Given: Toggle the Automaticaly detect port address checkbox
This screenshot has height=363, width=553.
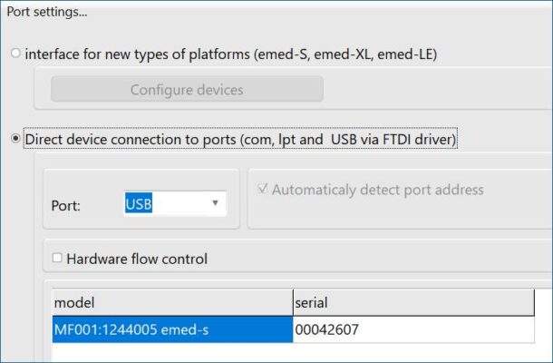Looking at the screenshot, I should pyautogui.click(x=263, y=191).
